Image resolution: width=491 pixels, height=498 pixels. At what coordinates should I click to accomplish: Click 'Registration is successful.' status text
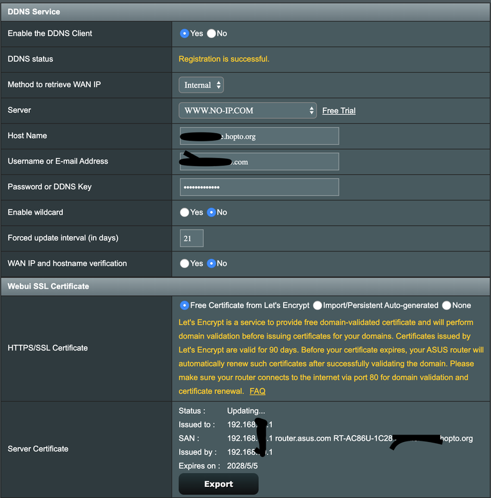tap(224, 59)
